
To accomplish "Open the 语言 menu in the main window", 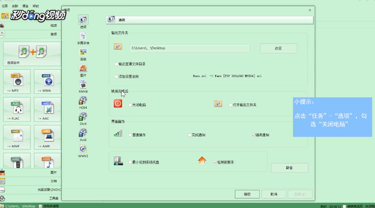I will [25, 6].
